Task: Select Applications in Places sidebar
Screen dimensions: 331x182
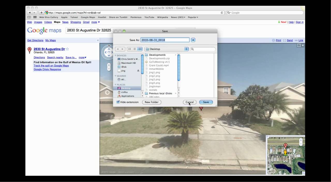Action: [x=127, y=96]
